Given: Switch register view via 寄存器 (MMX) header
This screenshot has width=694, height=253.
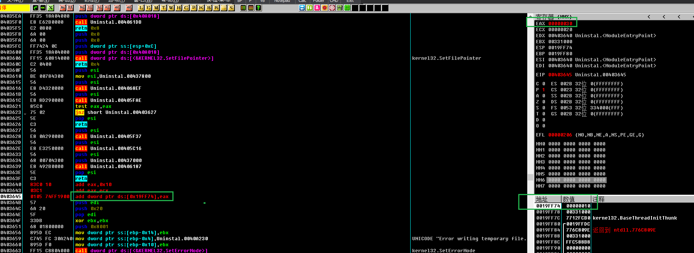Looking at the screenshot, I should (x=554, y=17).
